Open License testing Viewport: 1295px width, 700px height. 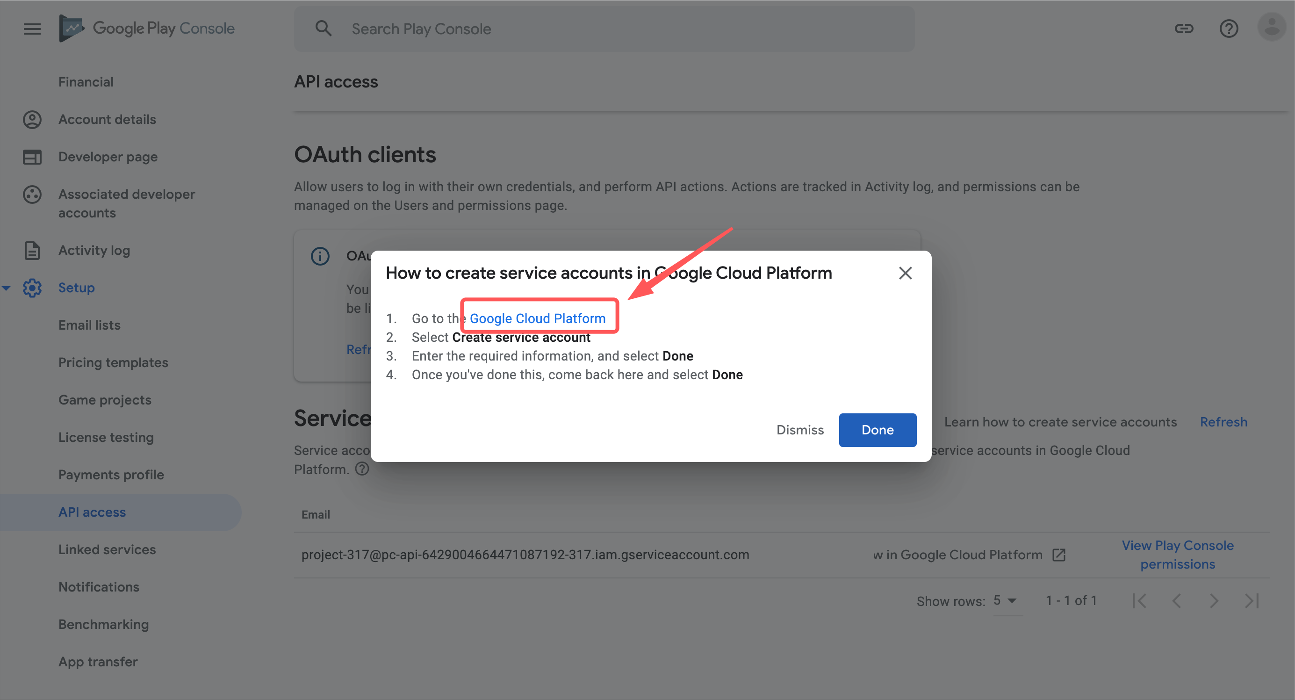pyautogui.click(x=106, y=438)
